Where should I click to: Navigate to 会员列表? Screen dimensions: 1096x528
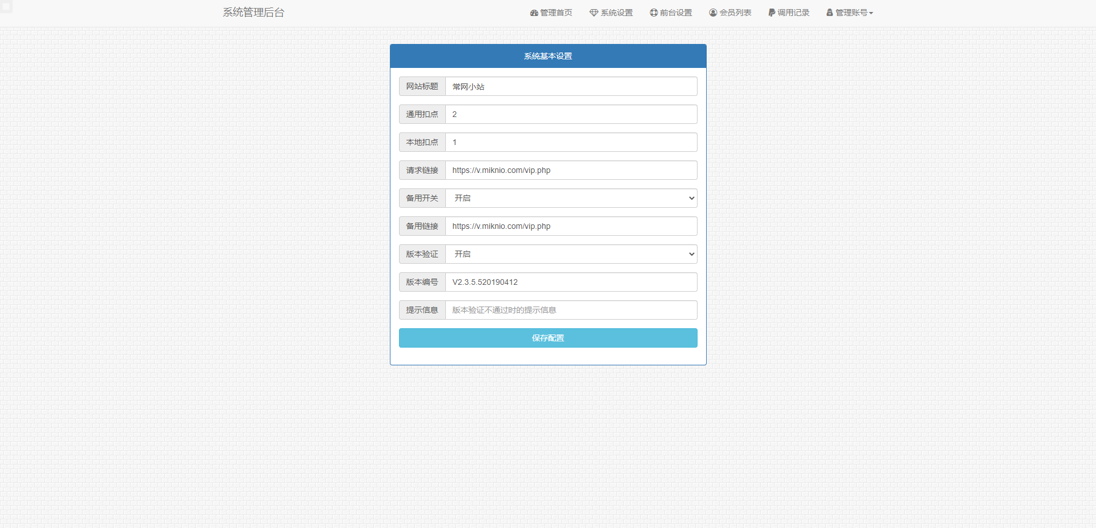731,12
